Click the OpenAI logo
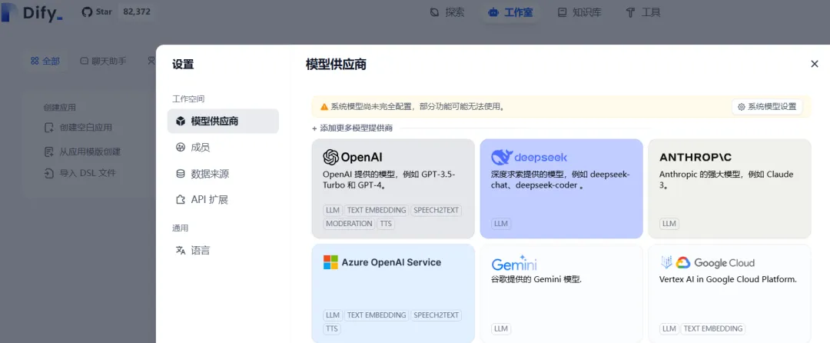 [x=353, y=157]
